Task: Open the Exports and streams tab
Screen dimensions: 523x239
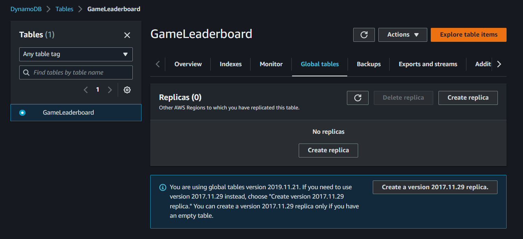Action: [x=428, y=64]
